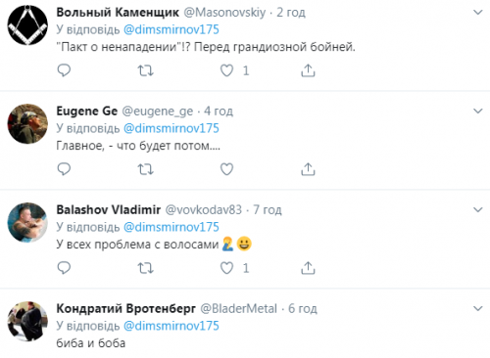This screenshot has height=358, width=490.
Task: Like Eugene Ge's tweet
Action: [x=226, y=169]
